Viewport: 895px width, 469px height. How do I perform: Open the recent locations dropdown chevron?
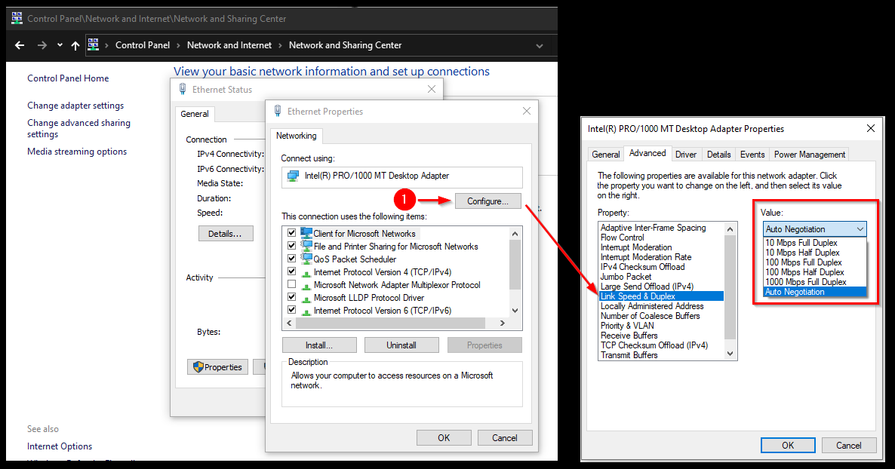click(x=60, y=45)
